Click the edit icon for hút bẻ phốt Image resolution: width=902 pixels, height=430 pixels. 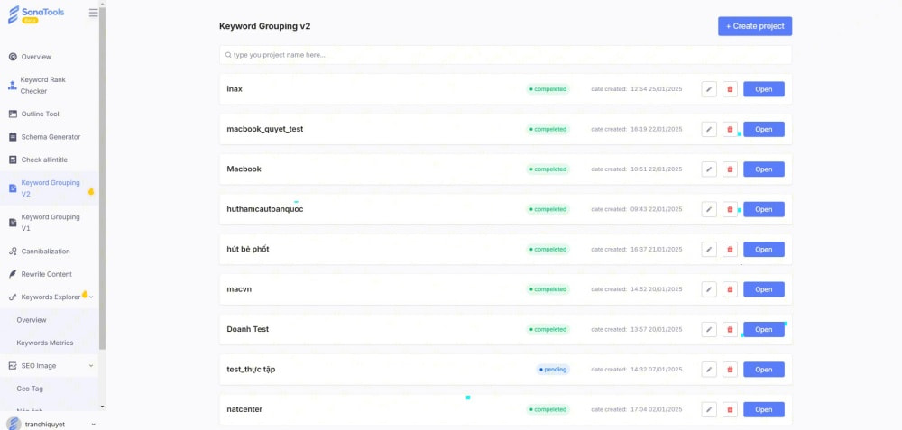(x=709, y=250)
